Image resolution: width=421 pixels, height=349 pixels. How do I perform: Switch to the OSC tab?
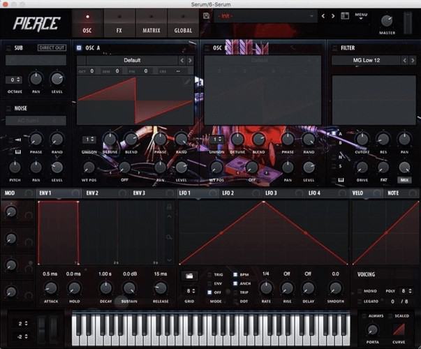click(87, 23)
